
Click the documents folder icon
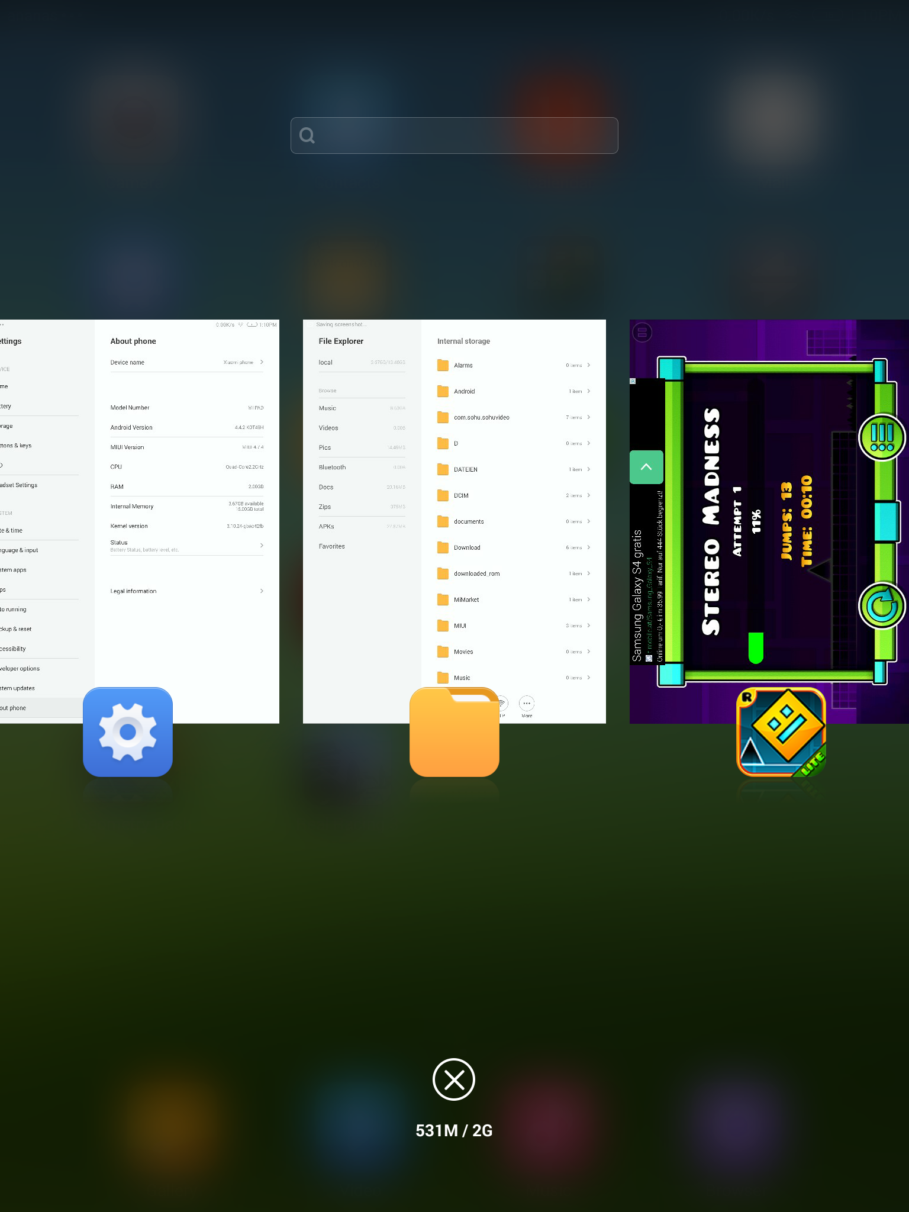443,521
